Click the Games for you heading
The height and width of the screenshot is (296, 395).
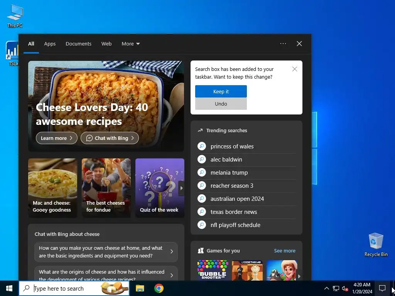223,251
